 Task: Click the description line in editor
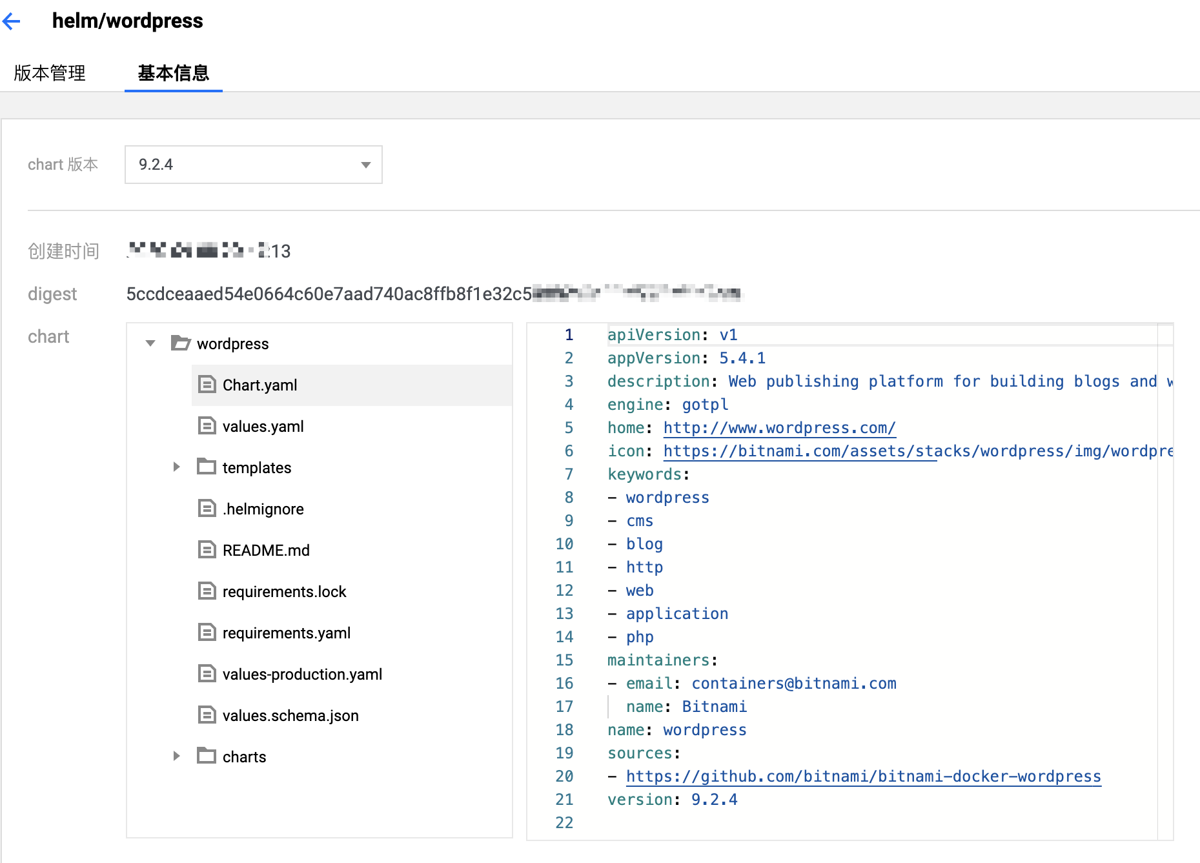click(x=890, y=381)
